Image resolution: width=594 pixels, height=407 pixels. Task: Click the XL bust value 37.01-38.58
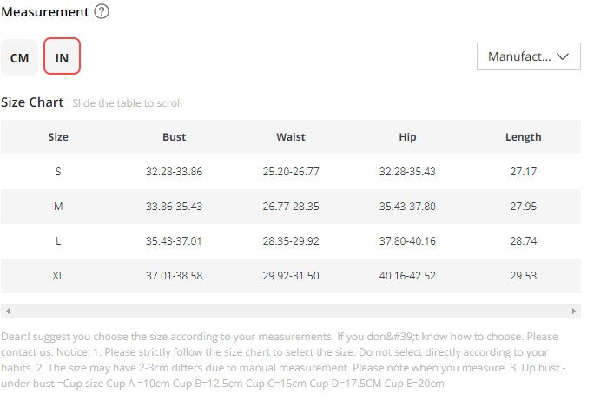175,276
